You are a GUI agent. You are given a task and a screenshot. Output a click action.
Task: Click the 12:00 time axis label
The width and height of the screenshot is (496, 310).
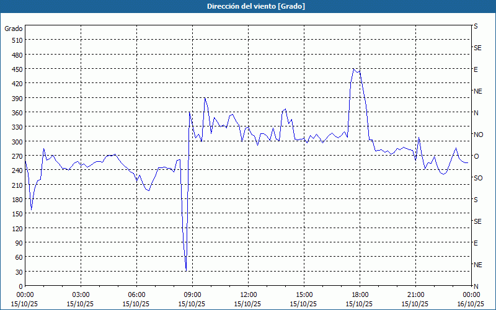pos(249,295)
